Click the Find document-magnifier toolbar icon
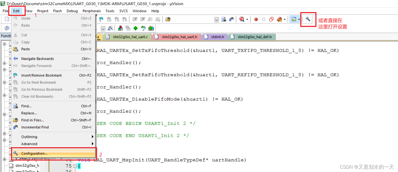This screenshot has height=172, width=398. [x=224, y=19]
